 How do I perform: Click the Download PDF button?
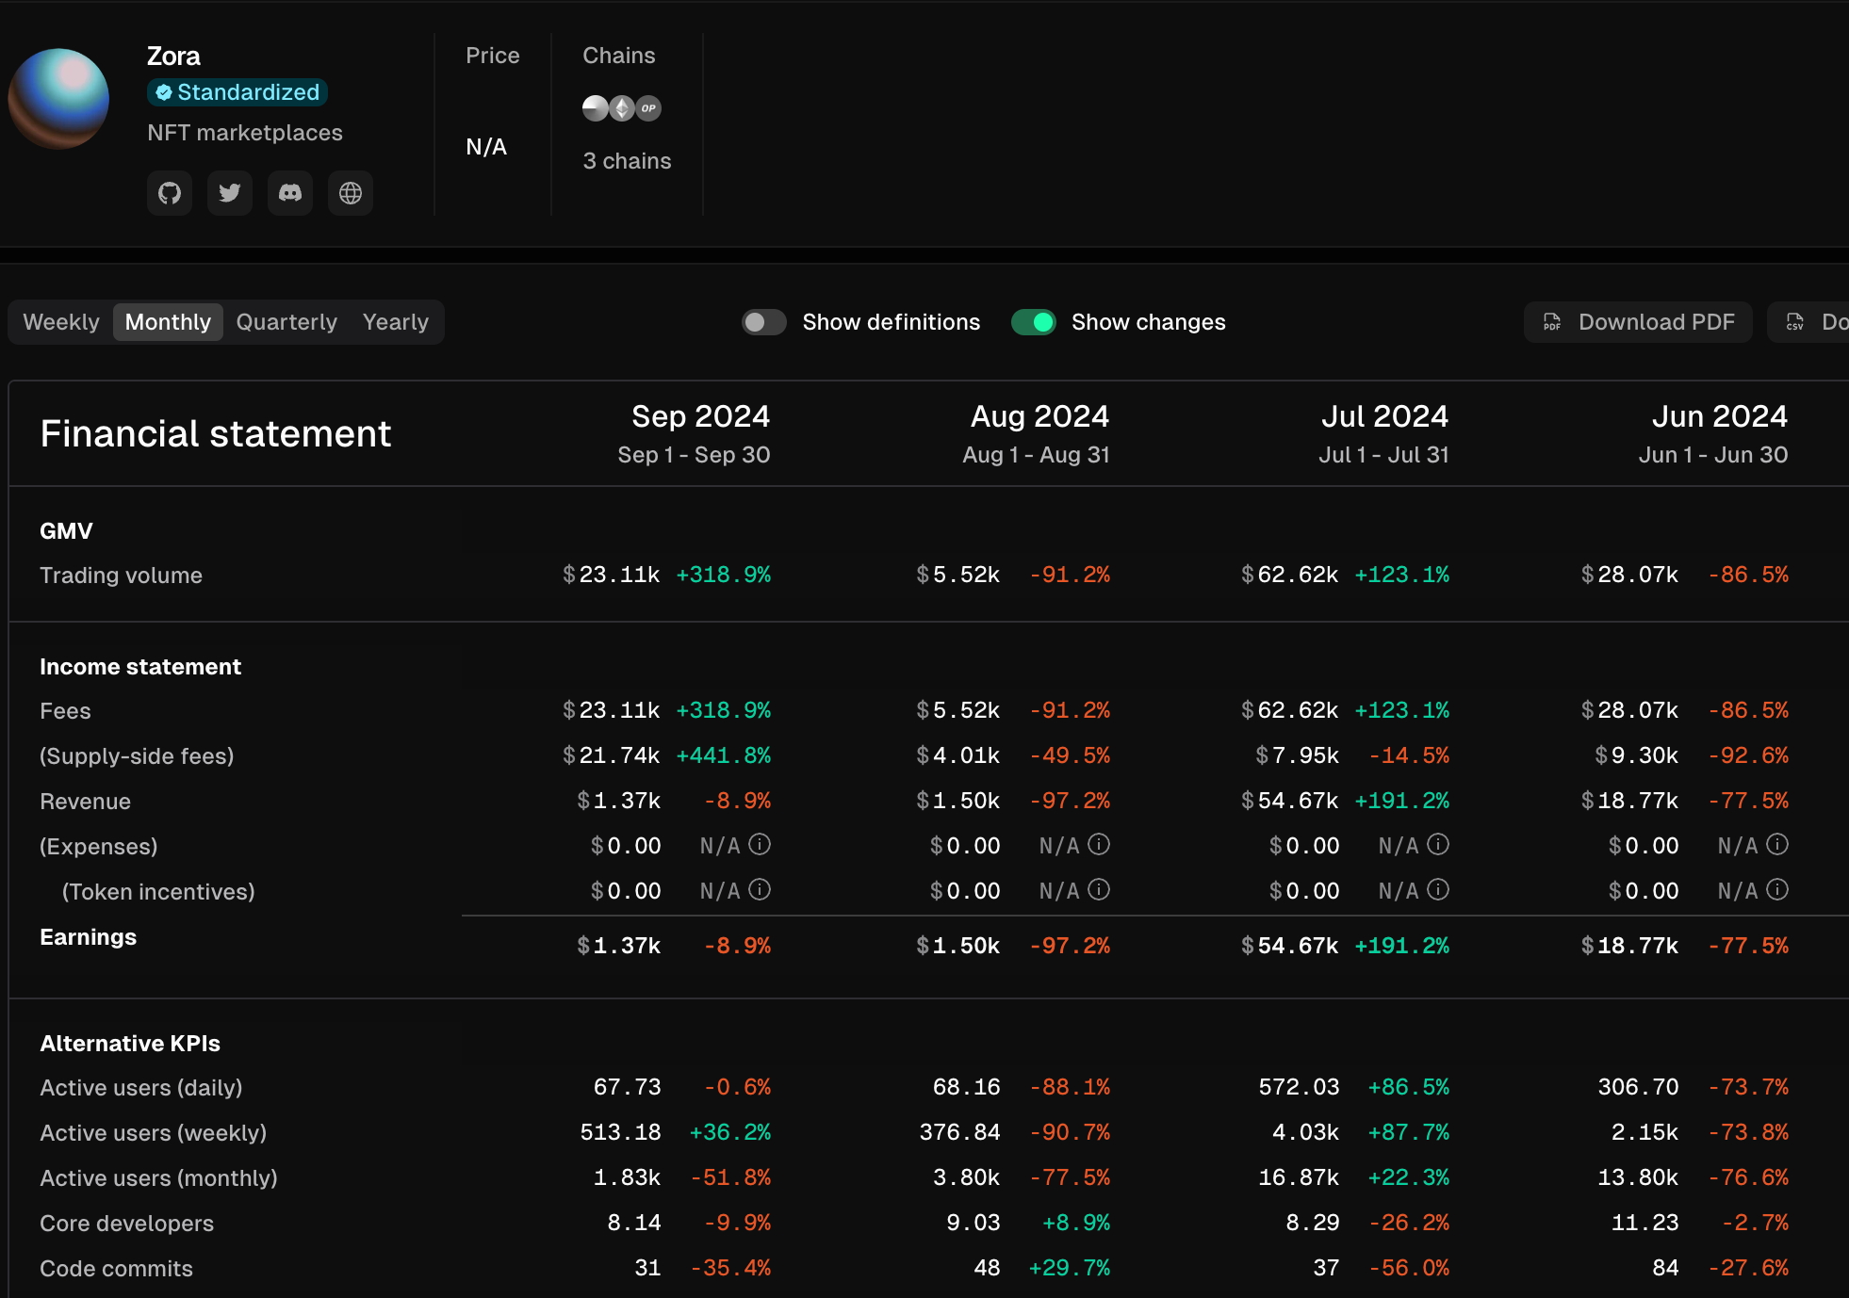(1638, 322)
